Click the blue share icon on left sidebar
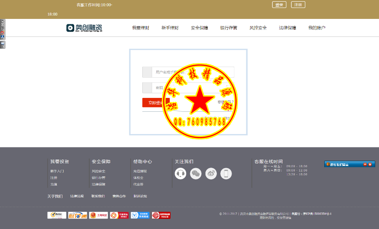 click(x=3, y=37)
